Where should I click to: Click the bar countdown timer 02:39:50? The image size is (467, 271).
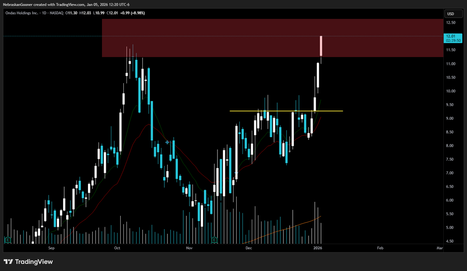coord(453,40)
